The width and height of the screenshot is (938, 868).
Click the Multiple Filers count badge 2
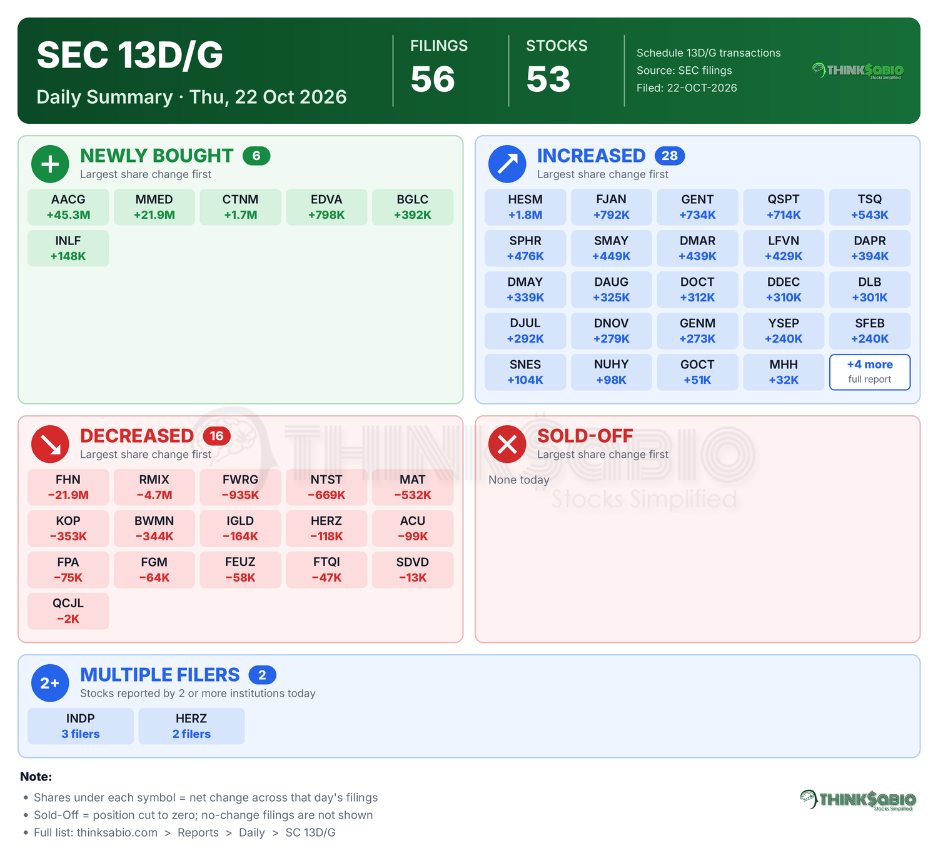point(262,675)
